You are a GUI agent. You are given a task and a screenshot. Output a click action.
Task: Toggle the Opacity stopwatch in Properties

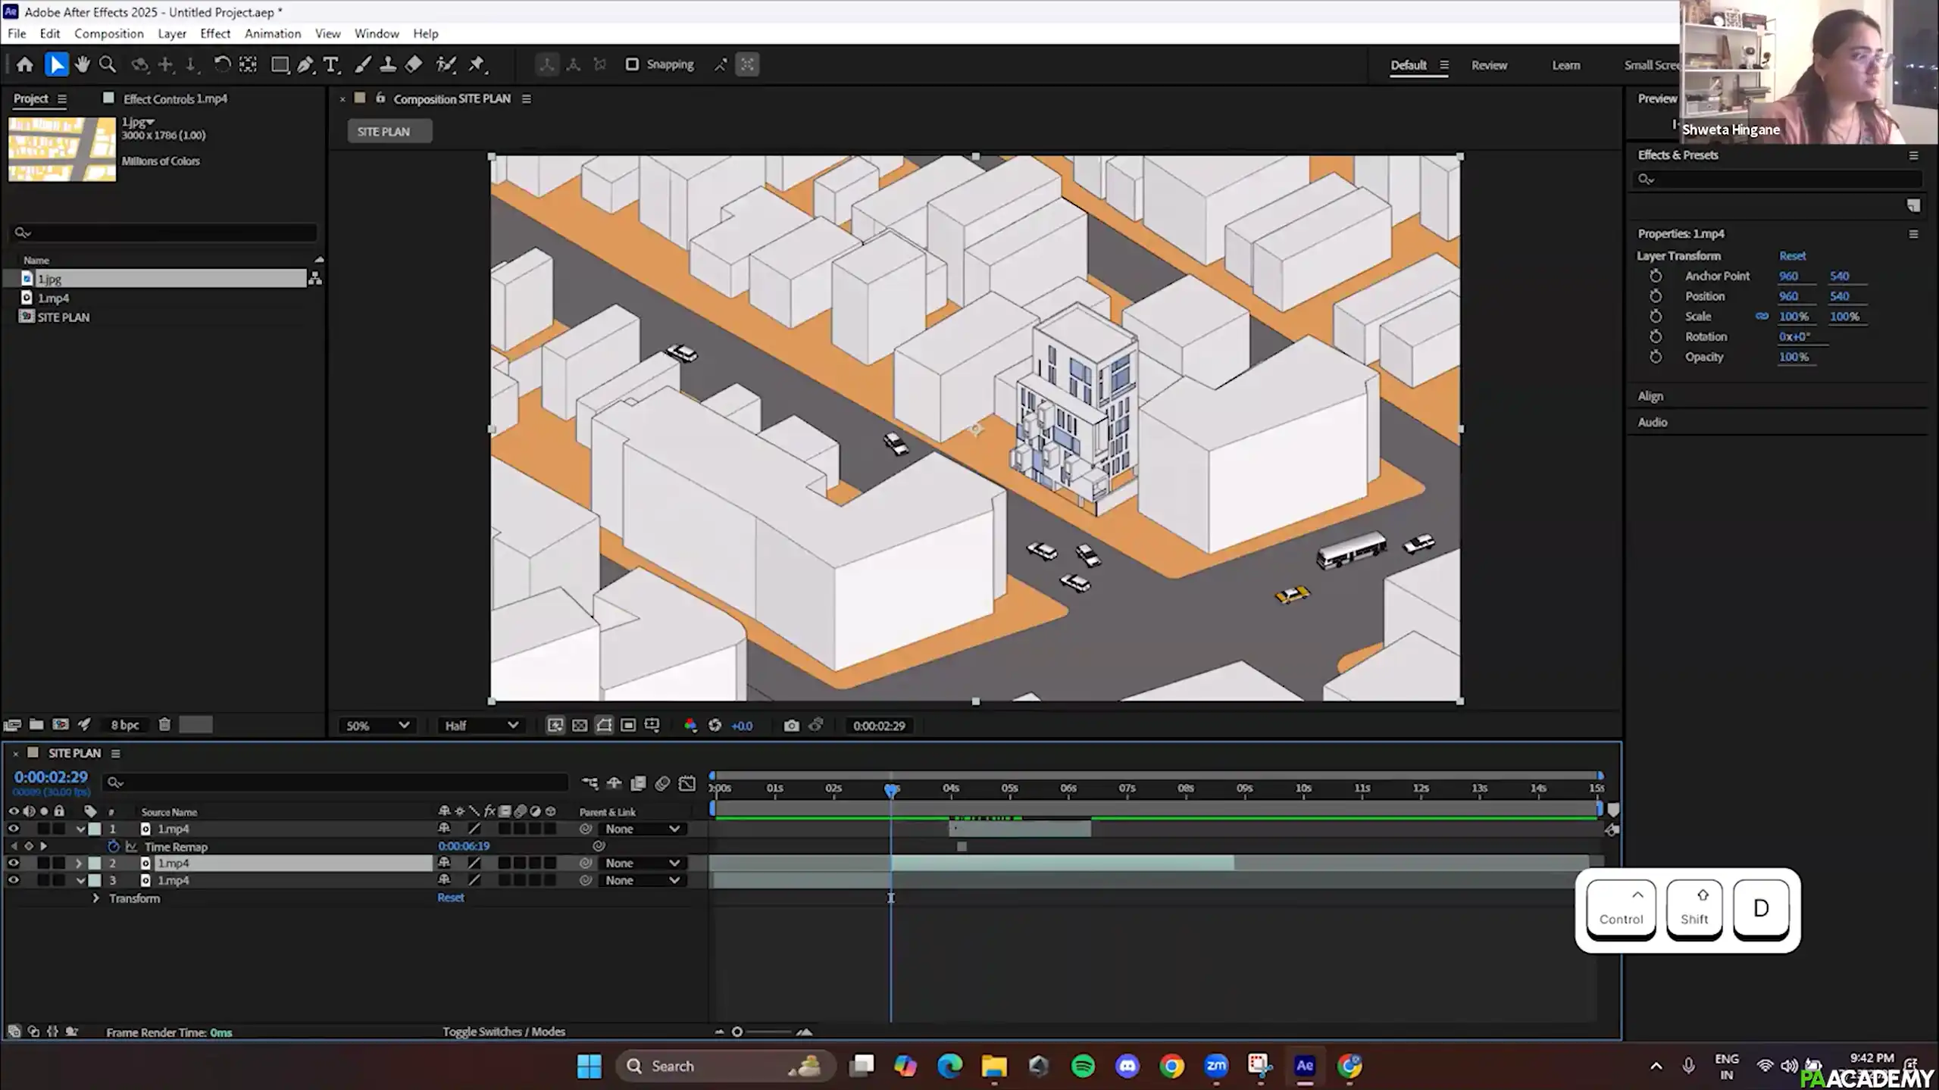(x=1656, y=357)
